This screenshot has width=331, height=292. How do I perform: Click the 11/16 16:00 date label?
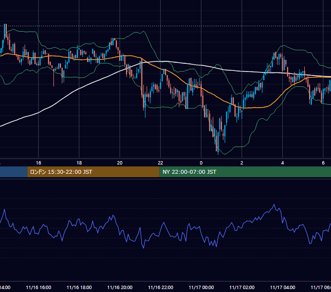(38, 288)
